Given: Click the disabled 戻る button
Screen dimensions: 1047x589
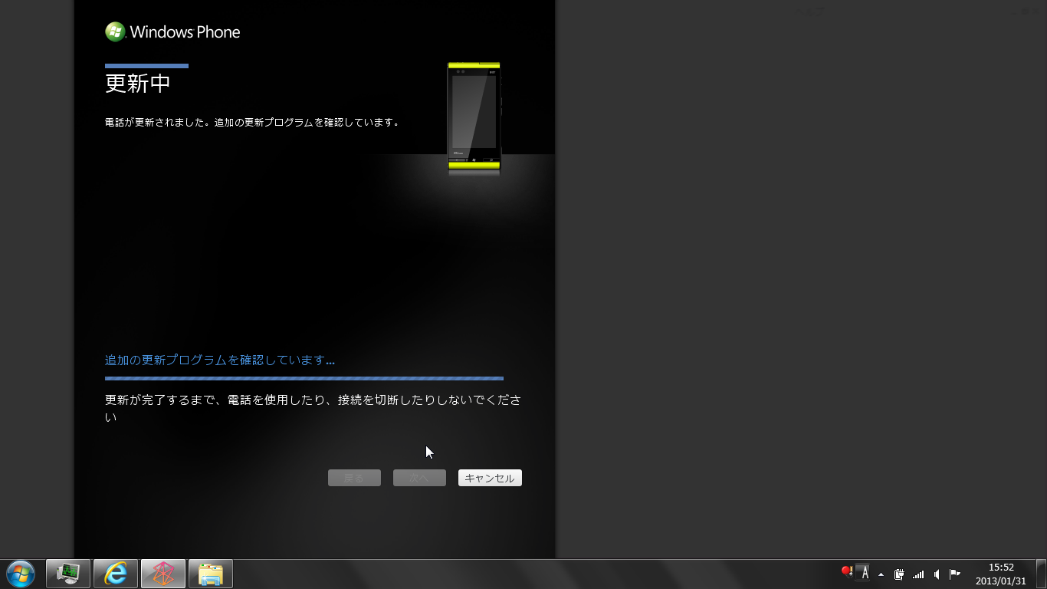Looking at the screenshot, I should click(x=354, y=478).
